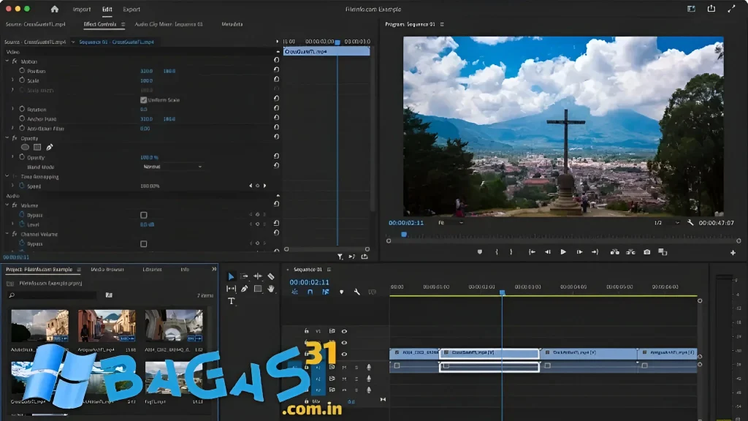Image resolution: width=748 pixels, height=421 pixels.
Task: Add a Speed keyframe diamond
Action: [258, 186]
